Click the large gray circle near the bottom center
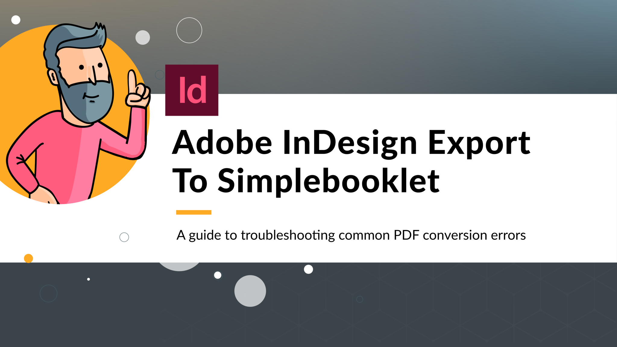Image resolution: width=617 pixels, height=347 pixels. pyautogui.click(x=250, y=291)
